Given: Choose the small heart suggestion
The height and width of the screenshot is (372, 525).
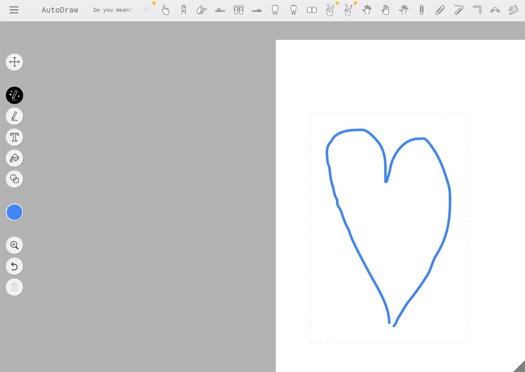Looking at the screenshot, I should click(147, 10).
